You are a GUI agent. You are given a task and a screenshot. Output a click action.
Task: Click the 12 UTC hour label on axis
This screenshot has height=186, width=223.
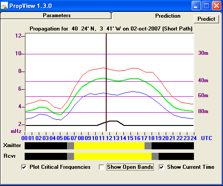coord(109,138)
